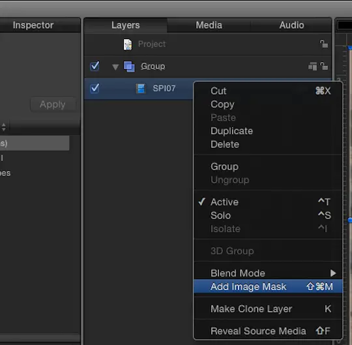Click the Group layer icon
The width and height of the screenshot is (352, 345).
[129, 67]
